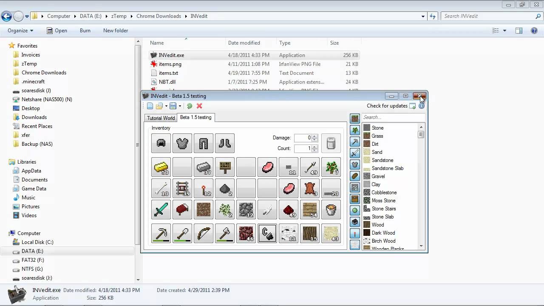Show the plants item category

(x=355, y=130)
